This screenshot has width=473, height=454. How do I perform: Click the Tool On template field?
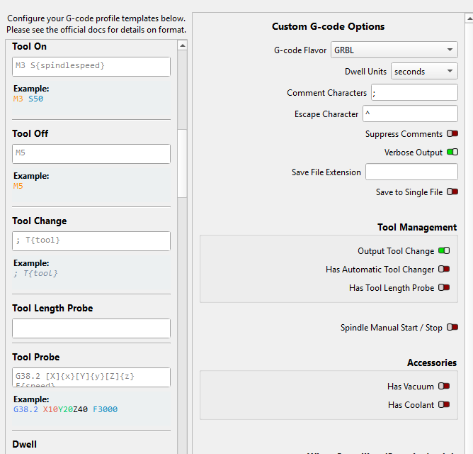91,67
